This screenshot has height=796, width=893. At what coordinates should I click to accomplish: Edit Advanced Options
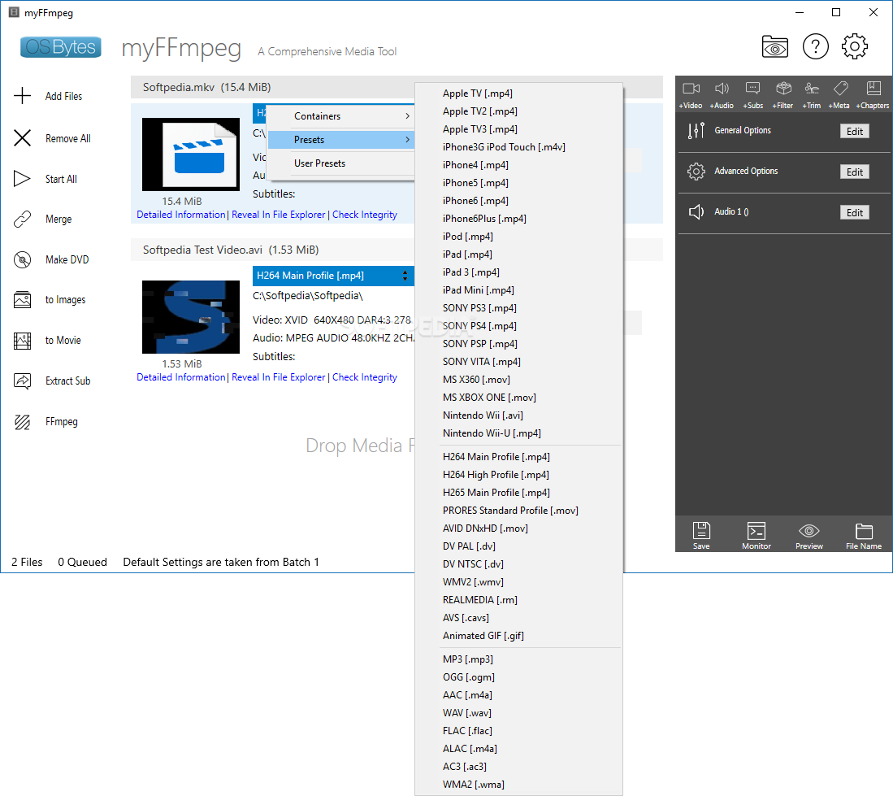(854, 172)
